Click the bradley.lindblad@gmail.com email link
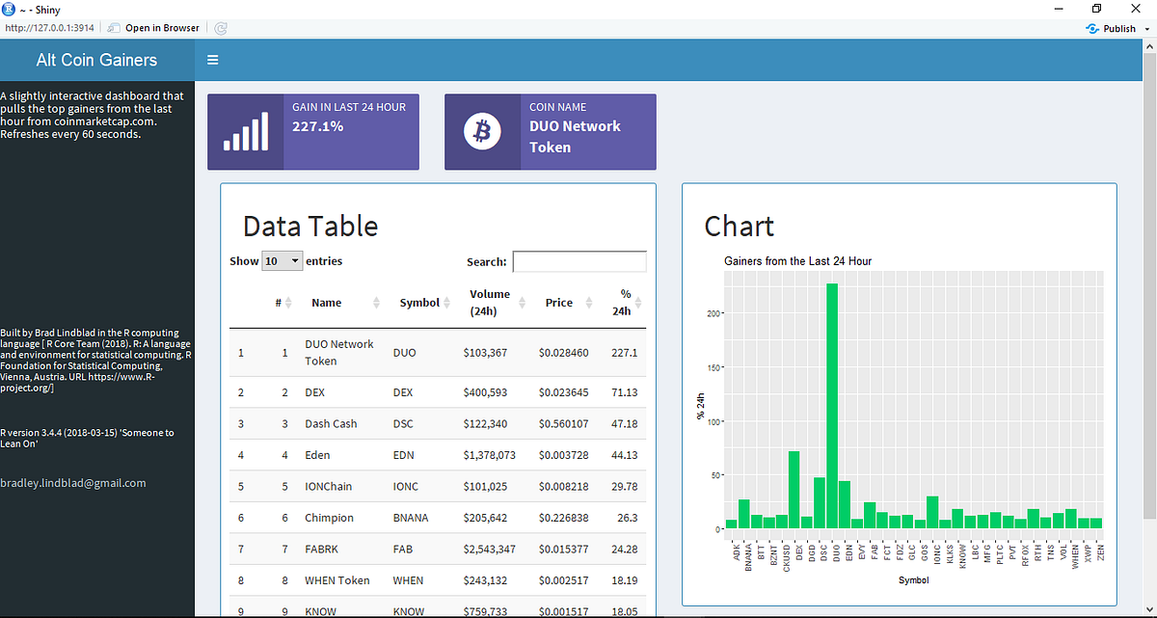This screenshot has height=618, width=1157. [72, 483]
